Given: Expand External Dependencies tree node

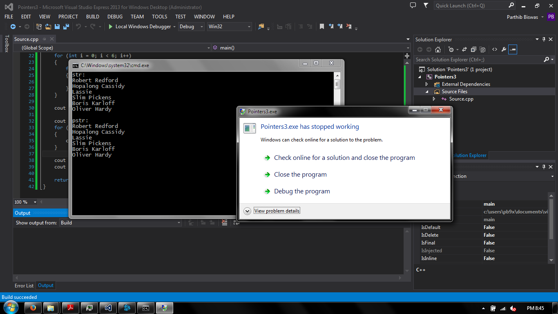Looking at the screenshot, I should click(427, 84).
